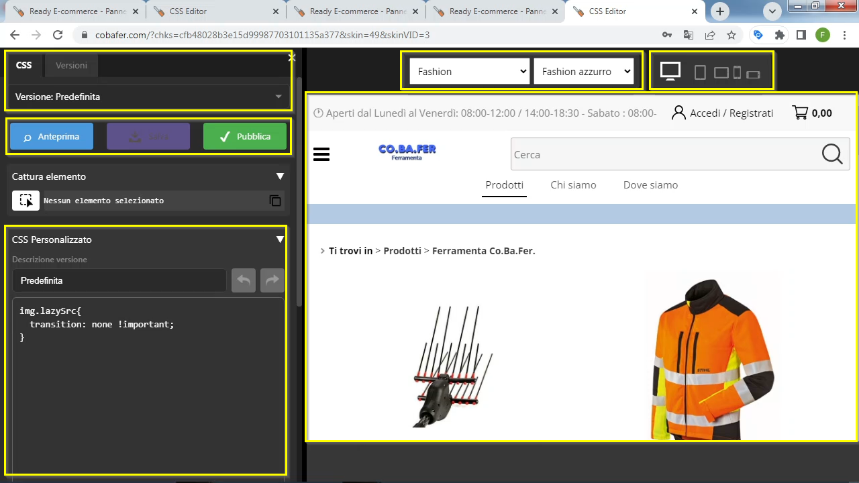Share this page using the share icon
The height and width of the screenshot is (483, 859).
[710, 35]
